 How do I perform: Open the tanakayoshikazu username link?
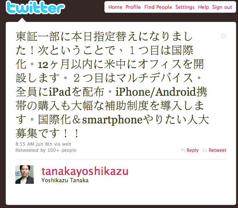(85, 171)
